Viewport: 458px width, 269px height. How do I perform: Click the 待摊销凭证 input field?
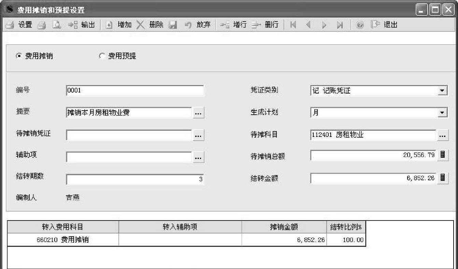click(129, 135)
